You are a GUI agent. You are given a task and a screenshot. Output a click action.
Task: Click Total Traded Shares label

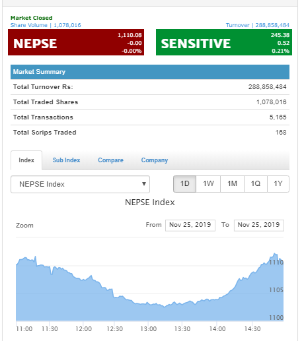pyautogui.click(x=46, y=102)
